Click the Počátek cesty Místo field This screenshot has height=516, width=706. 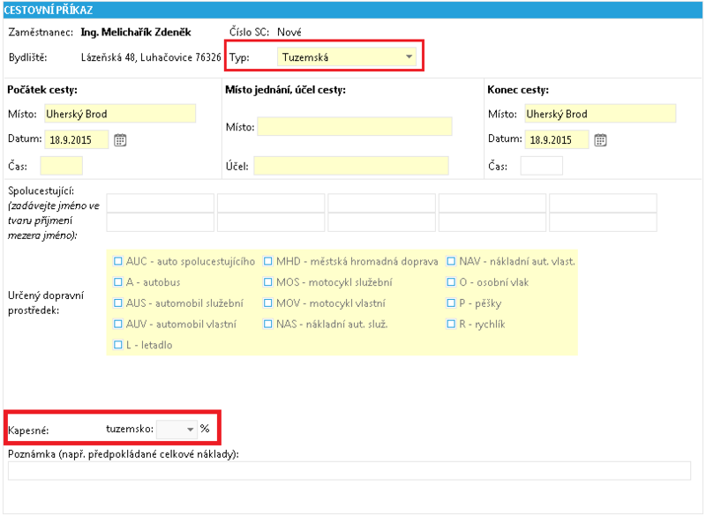(120, 114)
